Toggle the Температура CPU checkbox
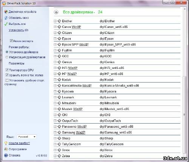189x162 pixels. click(7, 70)
